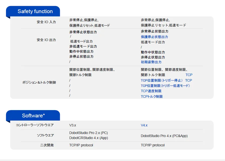The height and width of the screenshot is (161, 225).
Task: Click DobotStudio Pro 4.x (PC&App) text
Action: (x=164, y=136)
